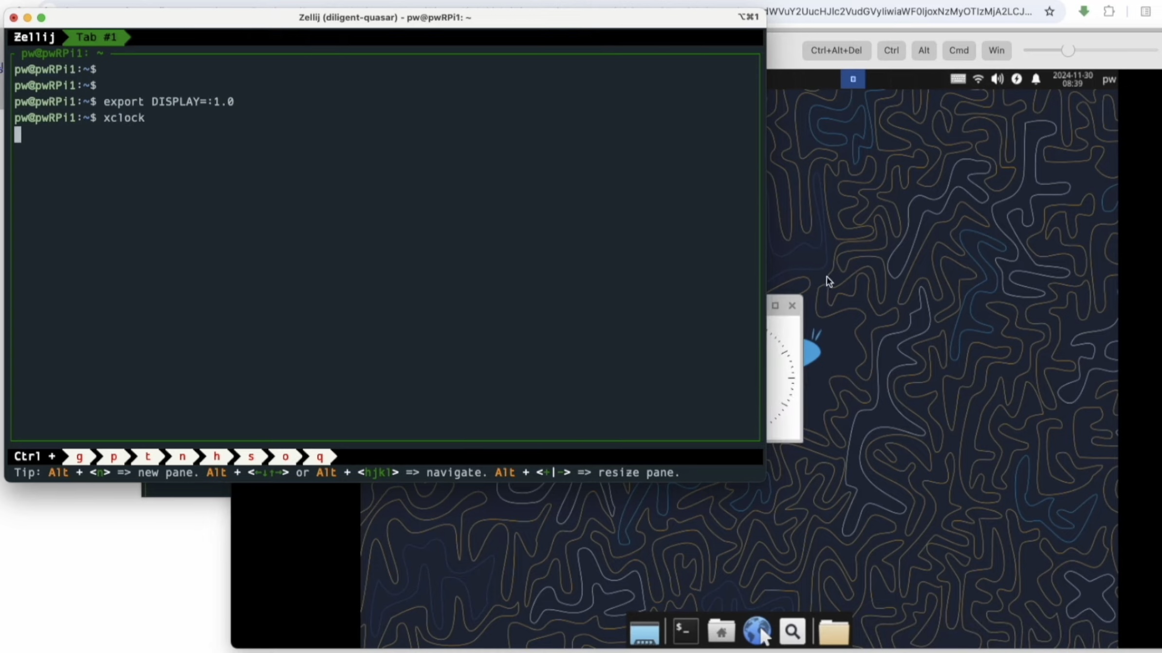Open the tan folder dock icon
The image size is (1162, 653).
coord(833,632)
